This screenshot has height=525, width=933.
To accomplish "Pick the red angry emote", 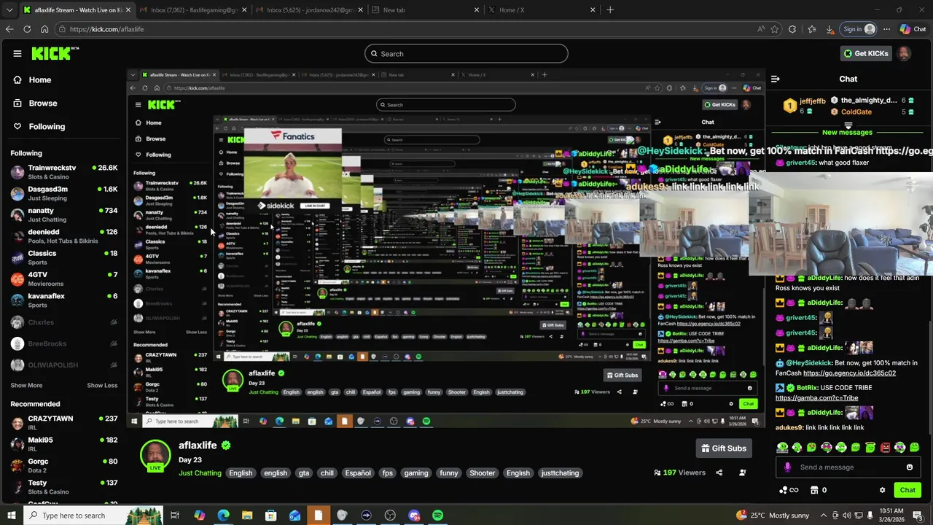I will tap(885, 447).
